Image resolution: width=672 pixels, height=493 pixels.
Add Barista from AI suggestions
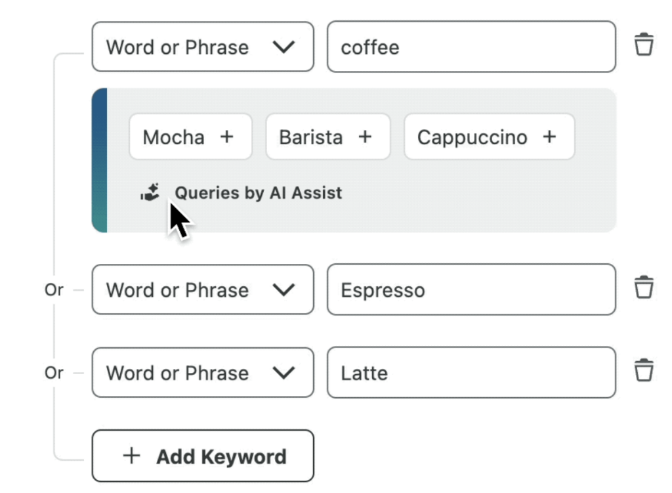[327, 137]
